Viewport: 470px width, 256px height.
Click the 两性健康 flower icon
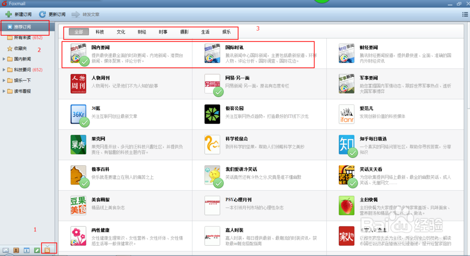tap(78, 236)
